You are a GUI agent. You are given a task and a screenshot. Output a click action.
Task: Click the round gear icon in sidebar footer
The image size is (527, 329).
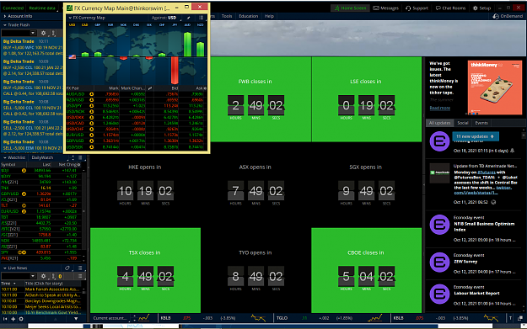pos(21,319)
